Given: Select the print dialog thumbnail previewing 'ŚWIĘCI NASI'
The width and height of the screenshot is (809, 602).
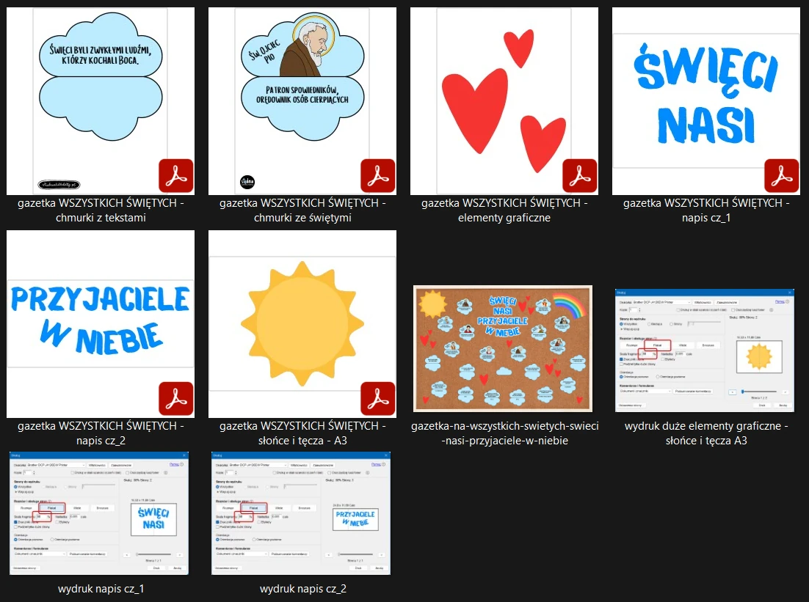Looking at the screenshot, I should click(x=99, y=513).
